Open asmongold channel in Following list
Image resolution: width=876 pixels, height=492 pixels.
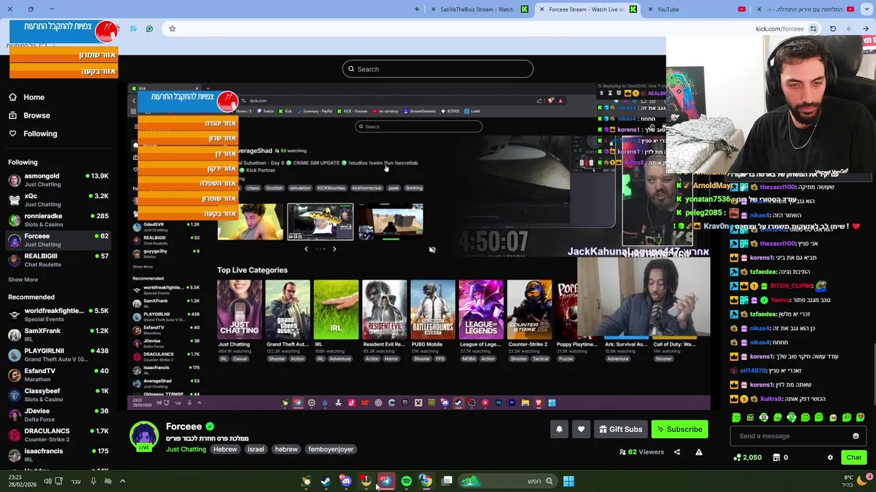[58, 180]
